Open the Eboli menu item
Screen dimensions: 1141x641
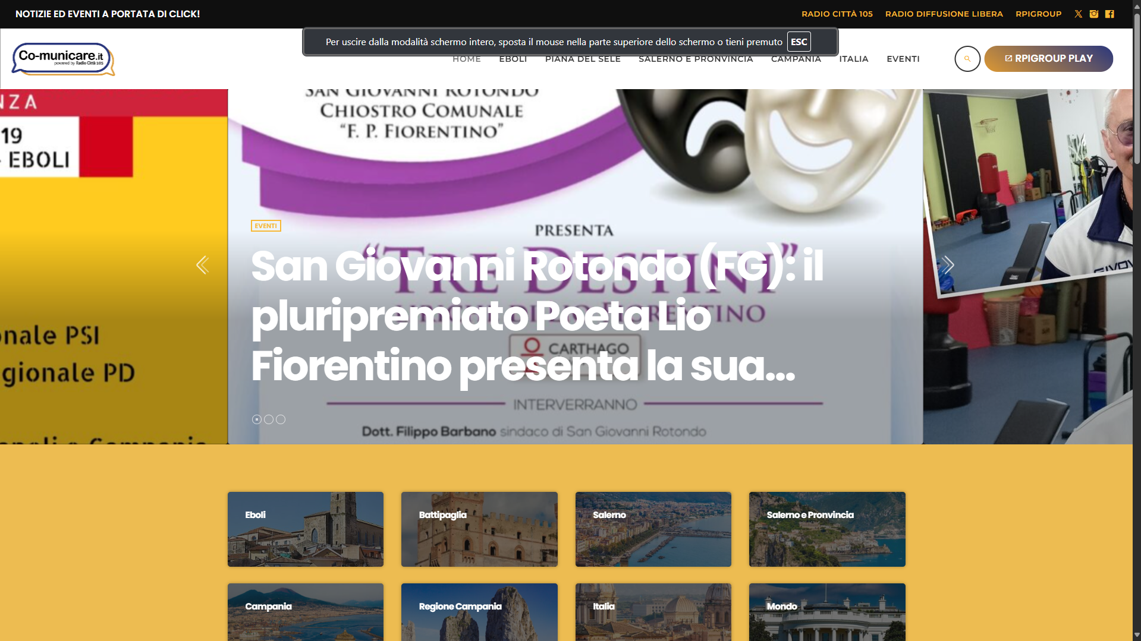513,59
